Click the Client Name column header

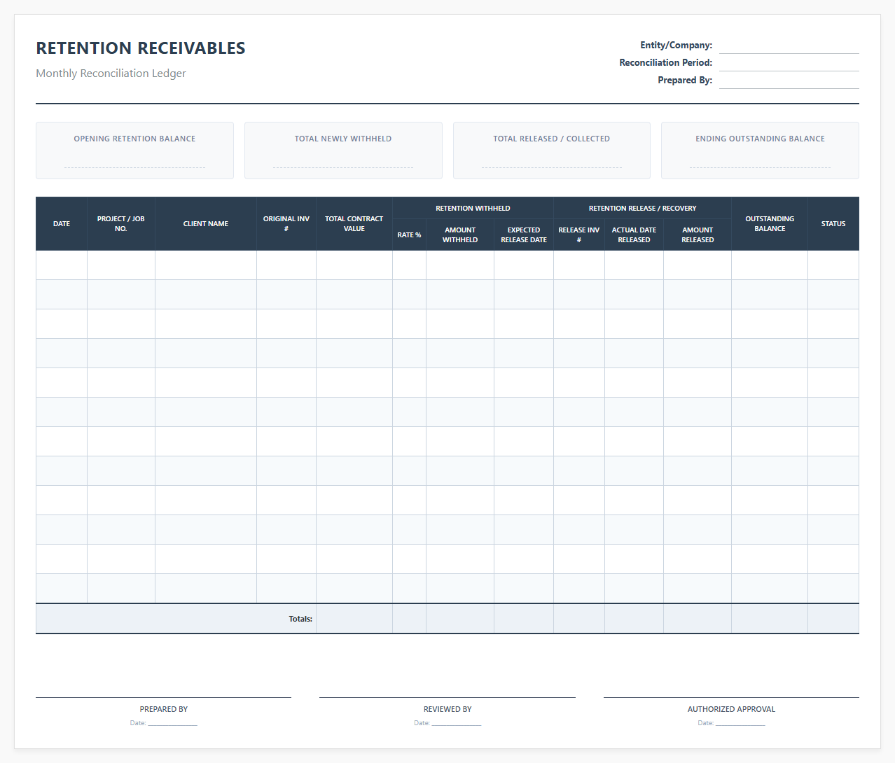pos(206,224)
